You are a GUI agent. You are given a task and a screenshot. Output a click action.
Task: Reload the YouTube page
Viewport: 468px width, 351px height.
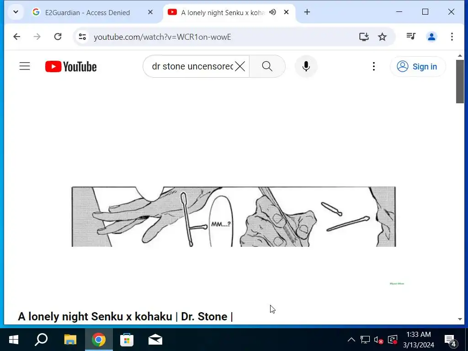click(58, 37)
